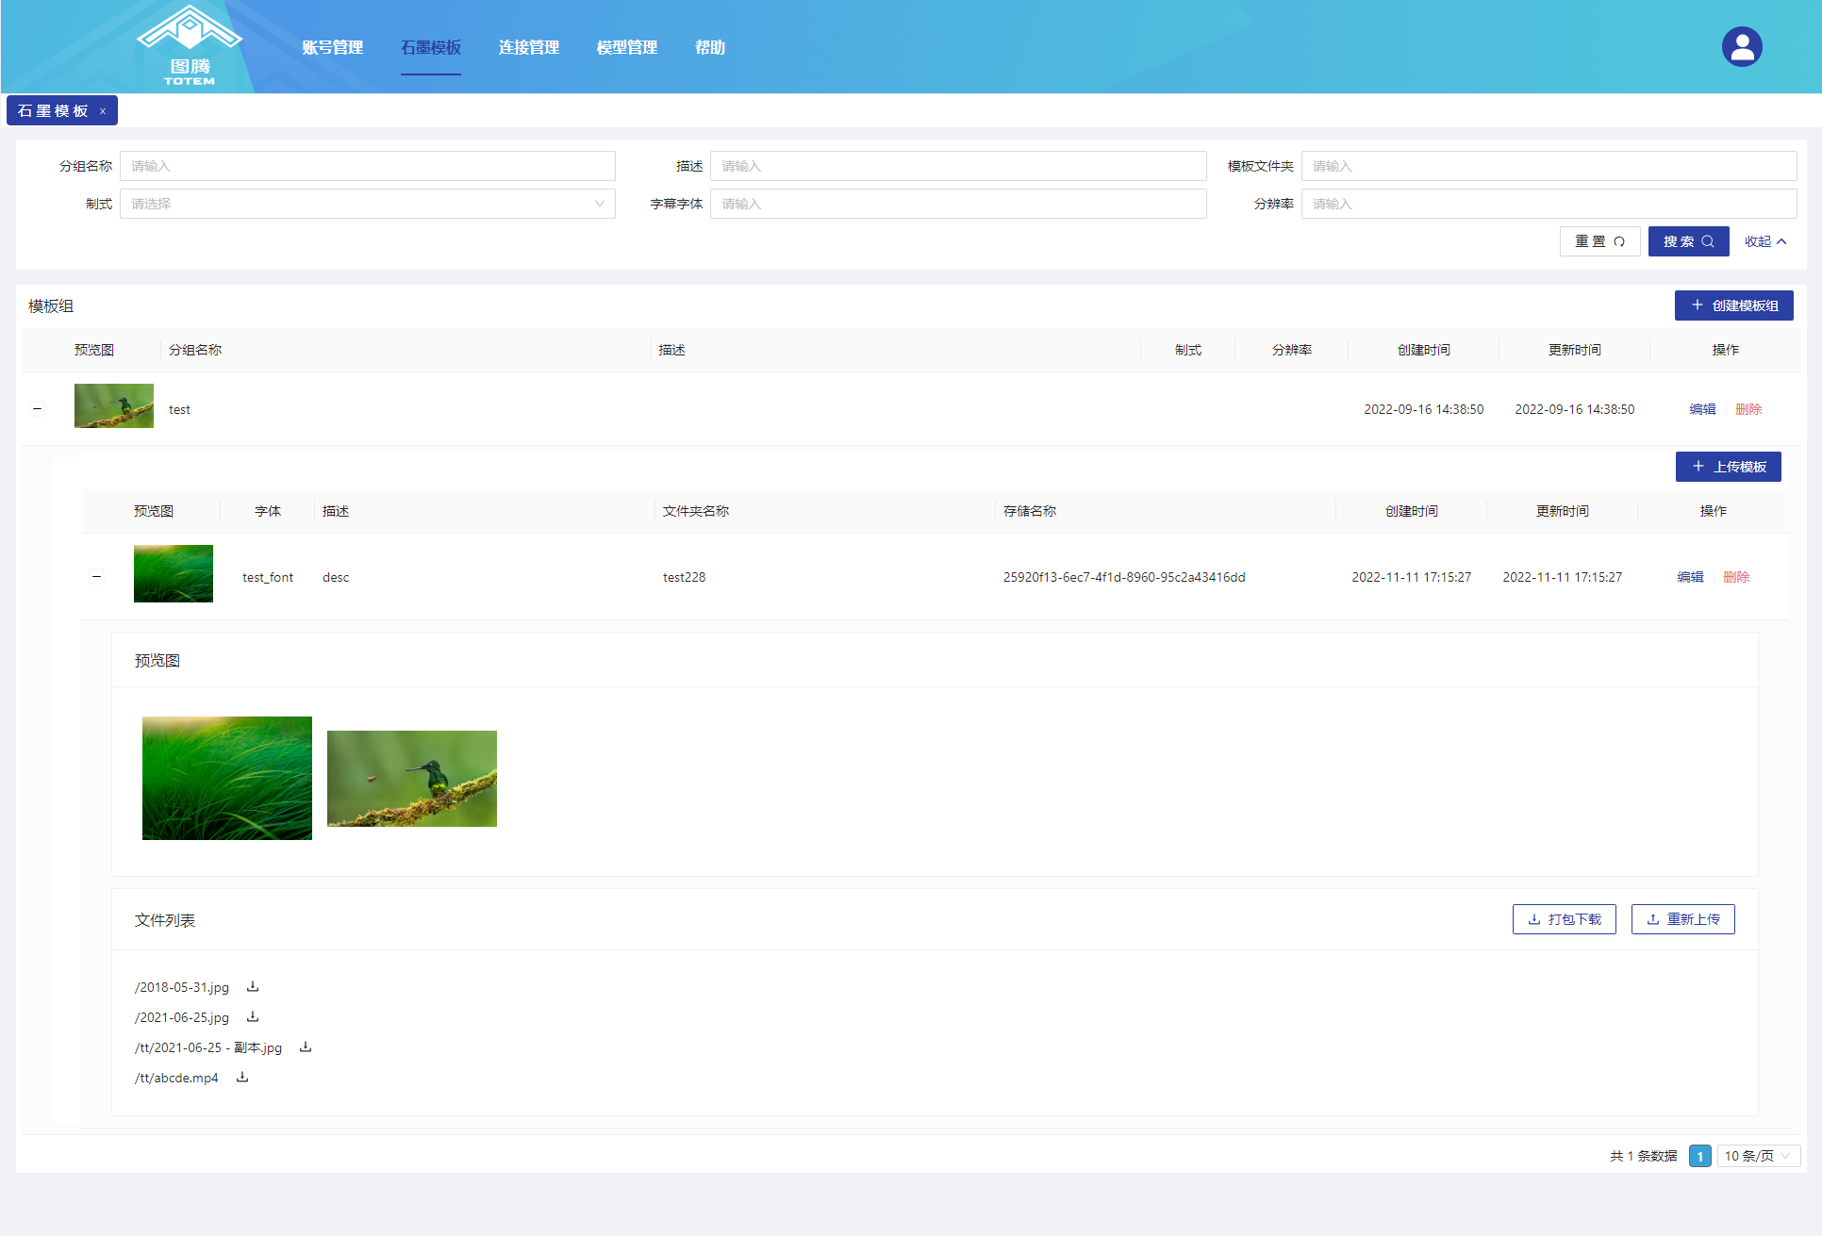
Task: Open the large grass preview image
Action: click(227, 778)
